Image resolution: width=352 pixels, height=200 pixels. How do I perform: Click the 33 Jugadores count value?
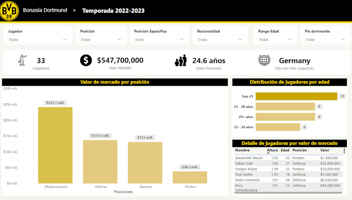(x=41, y=60)
